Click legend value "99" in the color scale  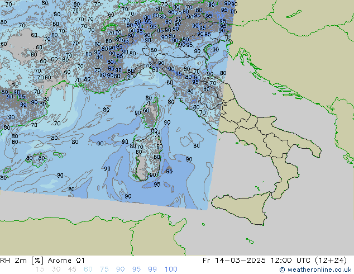[x=152, y=270]
